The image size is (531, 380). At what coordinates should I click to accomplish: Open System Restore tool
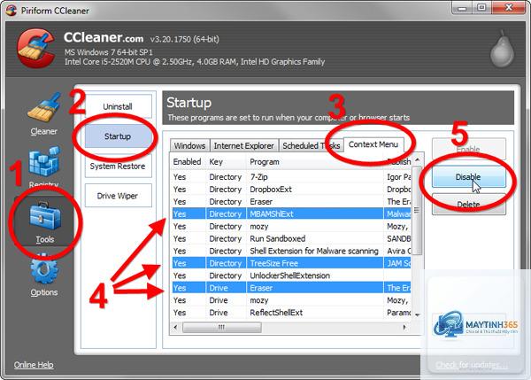(x=118, y=167)
